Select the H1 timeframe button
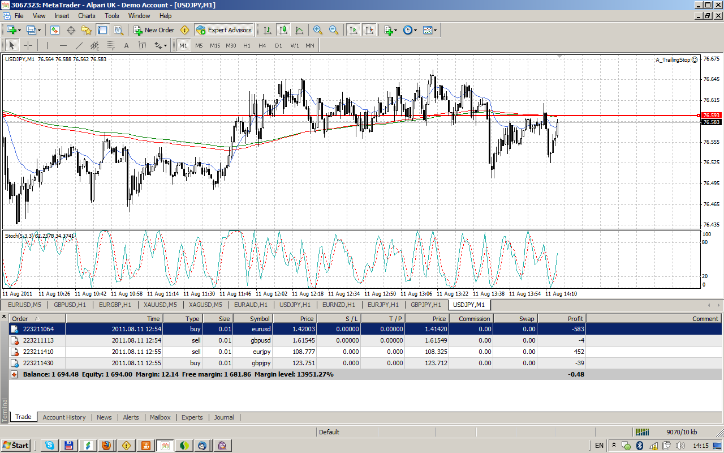This screenshot has height=453, width=724. [x=247, y=45]
